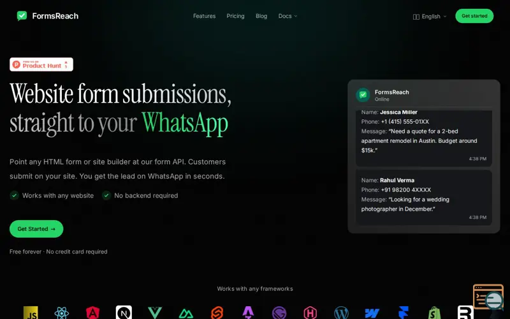Select the pink Hugo hexagon icon
Viewport: 510px width, 319px height.
pyautogui.click(x=310, y=313)
